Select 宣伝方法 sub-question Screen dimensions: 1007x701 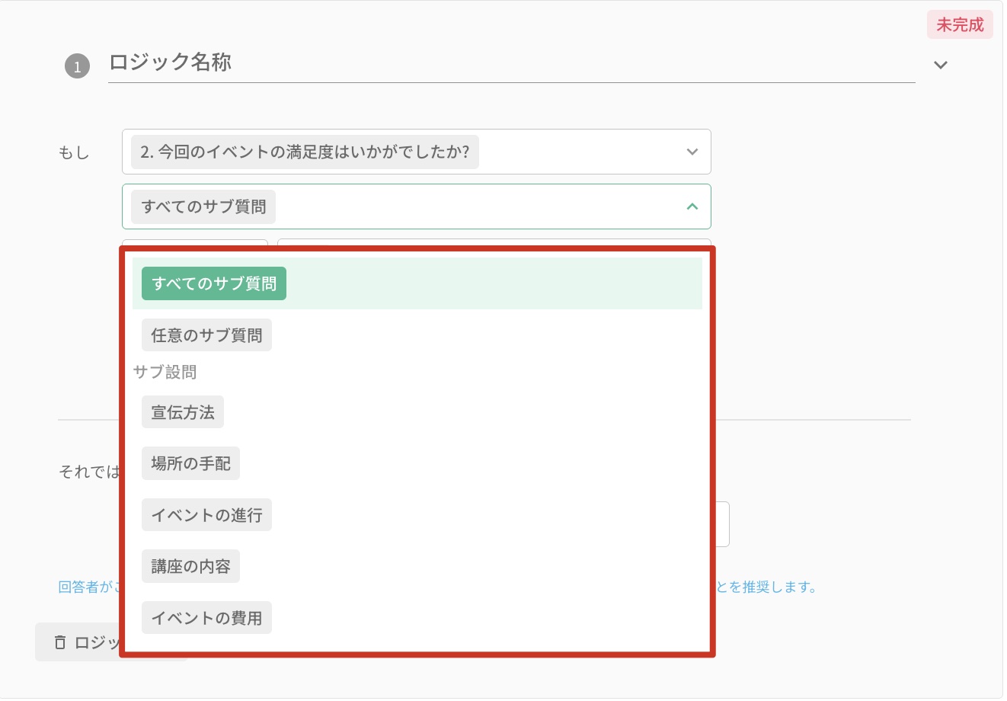(183, 412)
